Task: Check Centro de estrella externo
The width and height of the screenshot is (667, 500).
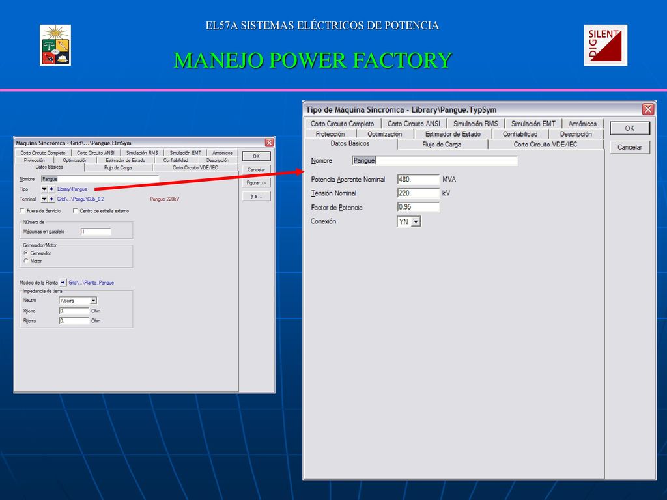Action: (76, 211)
